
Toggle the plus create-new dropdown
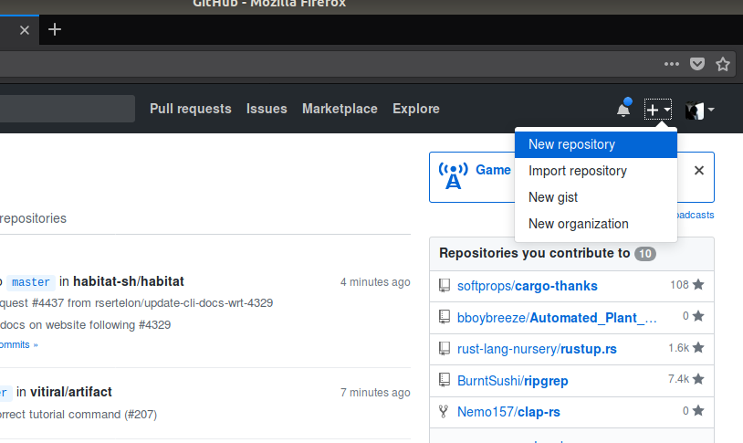[658, 110]
